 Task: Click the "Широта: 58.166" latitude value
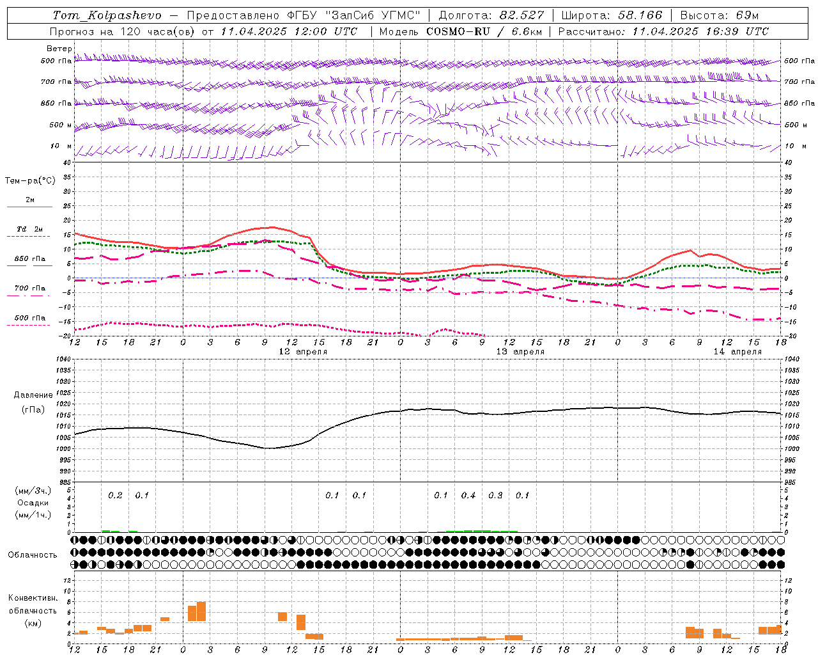tap(612, 15)
